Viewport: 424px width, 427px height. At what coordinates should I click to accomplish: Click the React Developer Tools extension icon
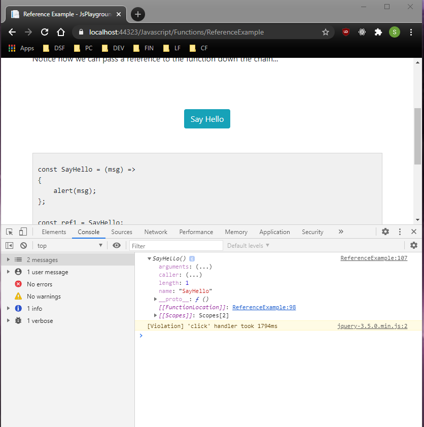tap(362, 32)
